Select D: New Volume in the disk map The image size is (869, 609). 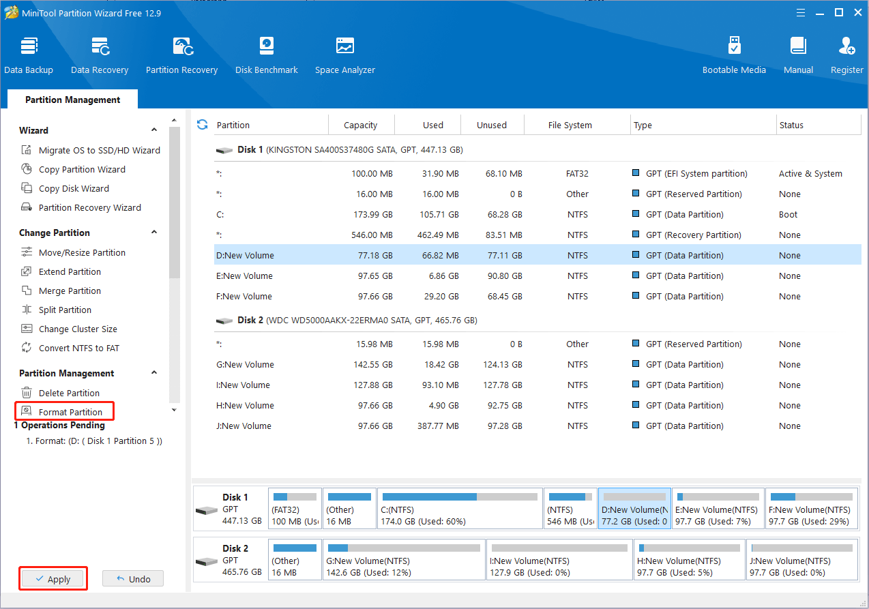tap(634, 507)
